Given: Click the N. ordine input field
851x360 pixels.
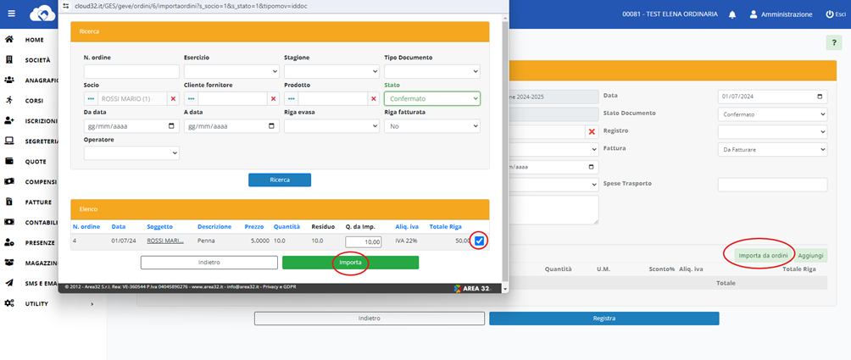Looking at the screenshot, I should point(131,72).
